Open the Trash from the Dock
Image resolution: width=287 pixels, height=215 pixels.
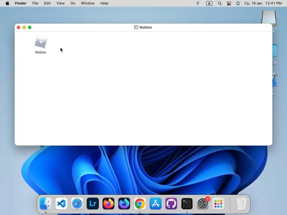click(x=241, y=204)
